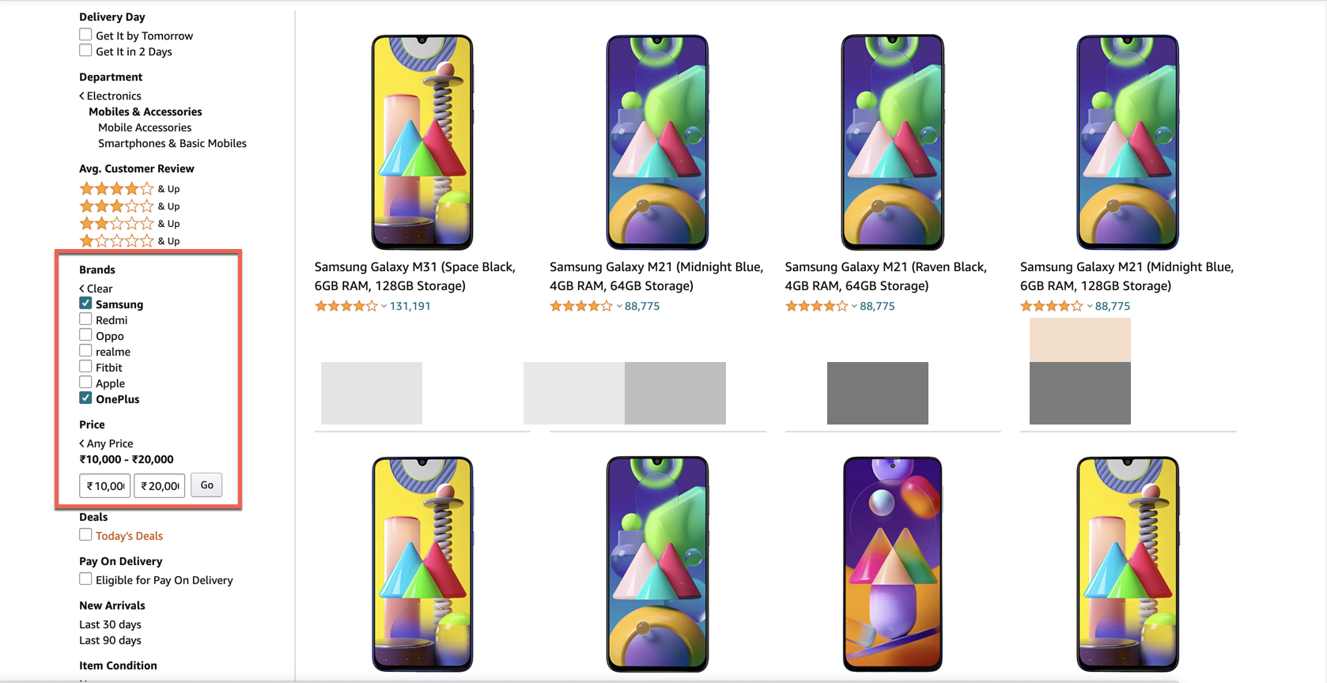
Task: Open Galaxy M31 Space Black product image
Action: pyautogui.click(x=422, y=142)
